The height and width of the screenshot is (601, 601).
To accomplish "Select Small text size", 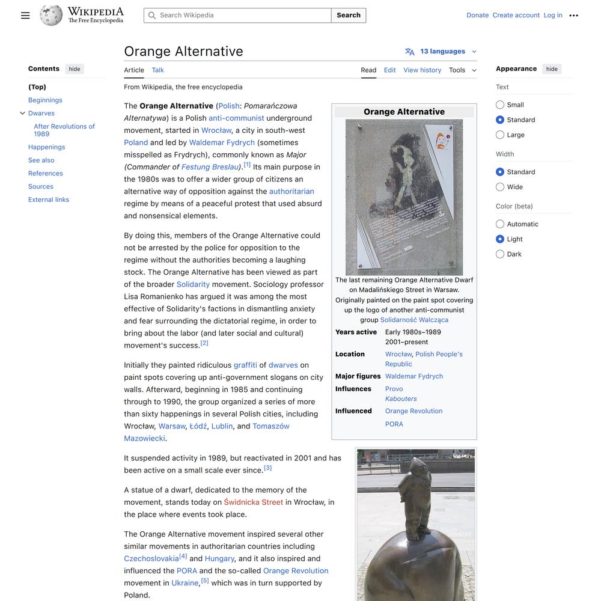I will (x=500, y=105).
